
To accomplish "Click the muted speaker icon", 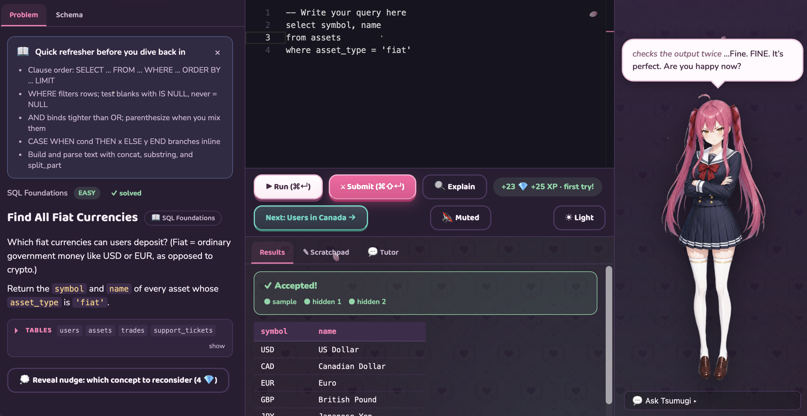I will click(447, 217).
